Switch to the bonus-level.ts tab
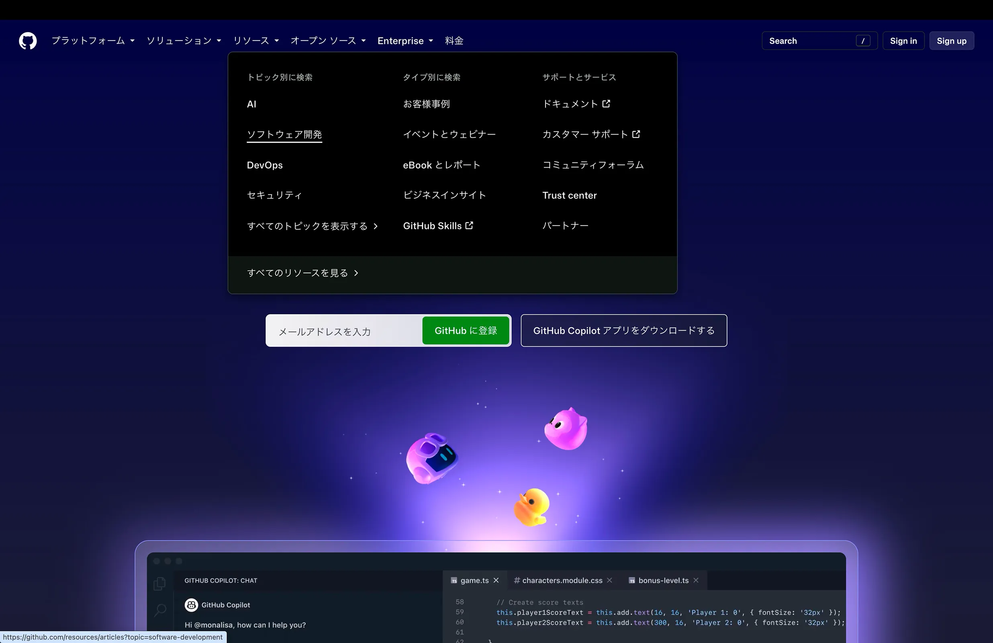This screenshot has height=643, width=993. coord(663,580)
